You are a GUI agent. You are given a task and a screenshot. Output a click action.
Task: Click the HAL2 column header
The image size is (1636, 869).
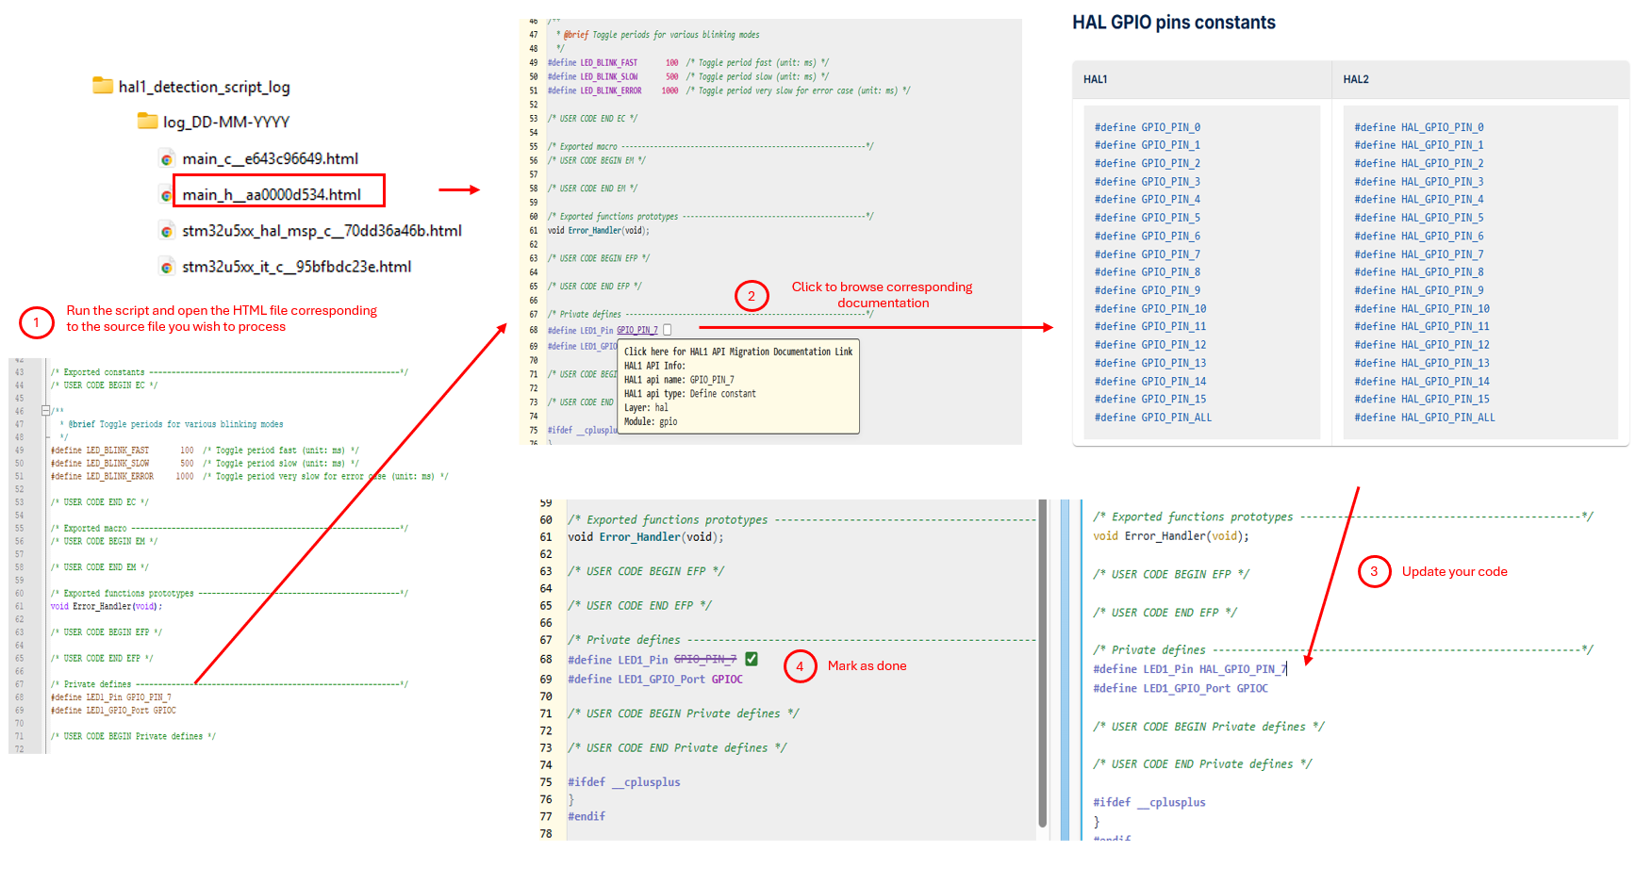click(x=1356, y=79)
